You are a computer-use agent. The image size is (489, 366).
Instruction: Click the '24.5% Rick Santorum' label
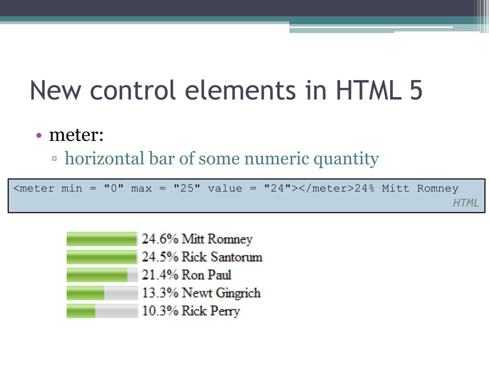tap(202, 257)
